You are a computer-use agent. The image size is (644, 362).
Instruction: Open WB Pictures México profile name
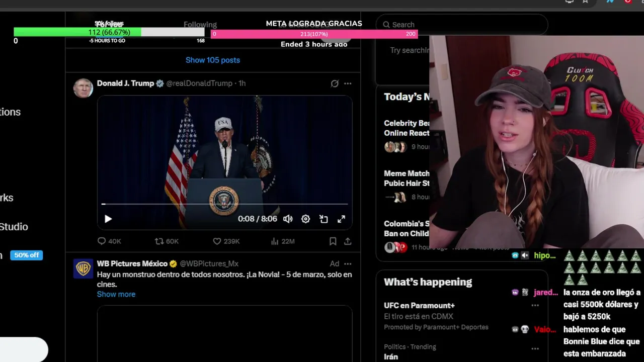point(132,263)
